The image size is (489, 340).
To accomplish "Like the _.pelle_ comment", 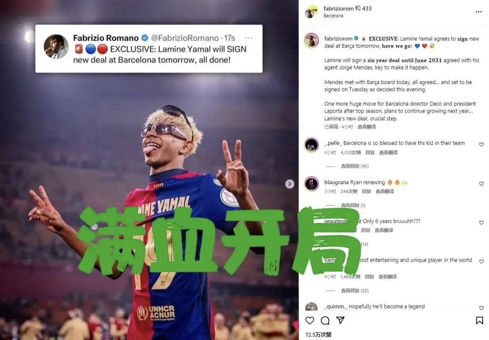I will click(x=481, y=145).
